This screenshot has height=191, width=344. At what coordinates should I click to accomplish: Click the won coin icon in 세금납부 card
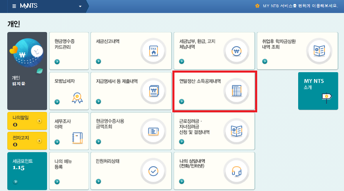[x=236, y=51]
